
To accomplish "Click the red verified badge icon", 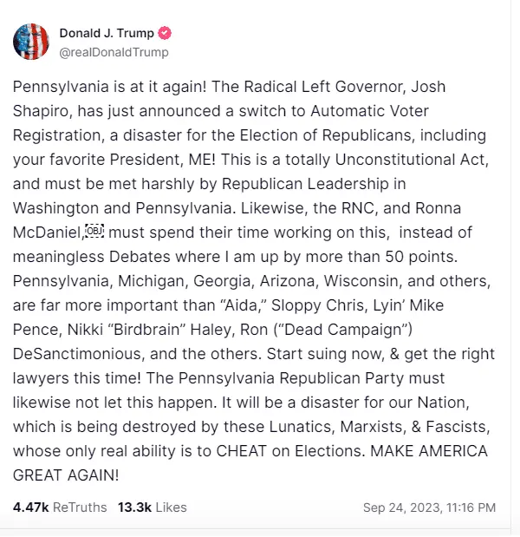I will (x=165, y=34).
